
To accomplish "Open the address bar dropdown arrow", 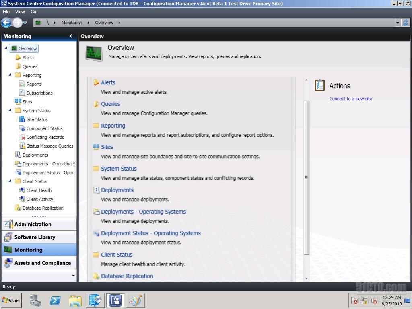I will pos(398,23).
